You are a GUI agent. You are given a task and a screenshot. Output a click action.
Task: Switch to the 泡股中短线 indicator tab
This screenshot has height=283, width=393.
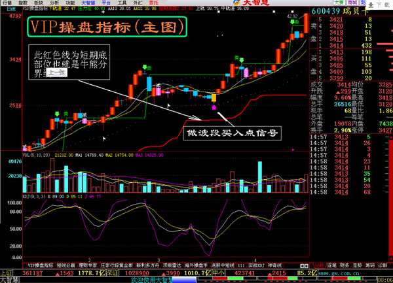pos(223,265)
